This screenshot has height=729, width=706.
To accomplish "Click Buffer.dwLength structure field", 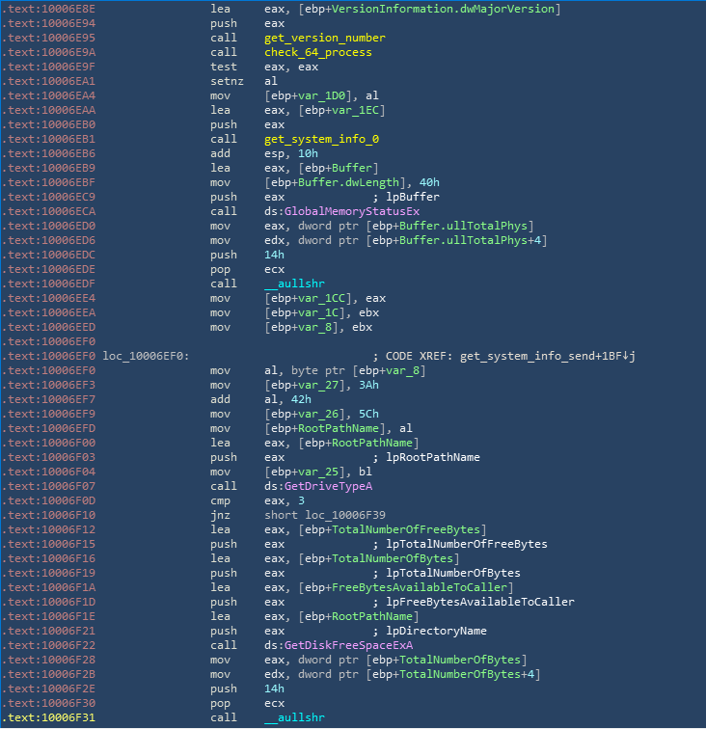I will tap(348, 182).
